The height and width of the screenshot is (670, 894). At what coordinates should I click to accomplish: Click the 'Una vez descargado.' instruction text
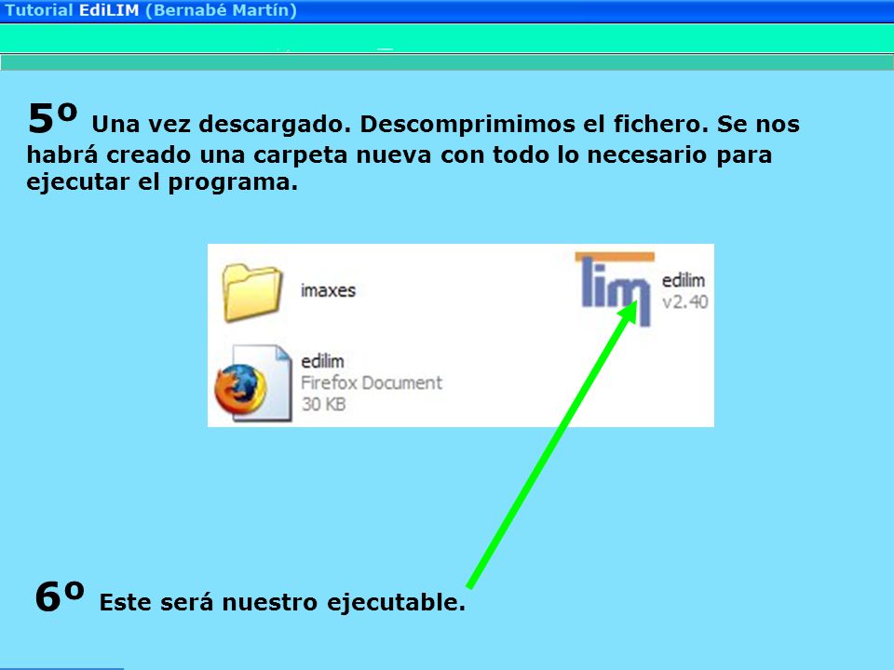point(222,124)
